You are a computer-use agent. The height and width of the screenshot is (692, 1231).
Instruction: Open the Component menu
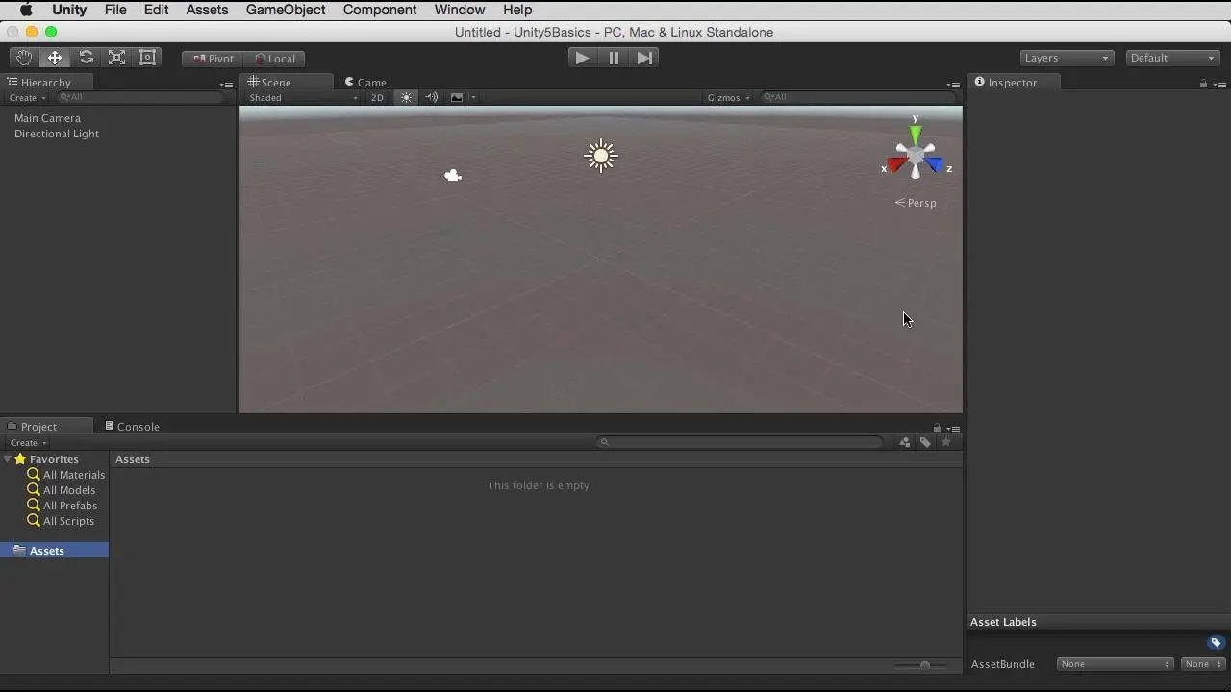(380, 10)
